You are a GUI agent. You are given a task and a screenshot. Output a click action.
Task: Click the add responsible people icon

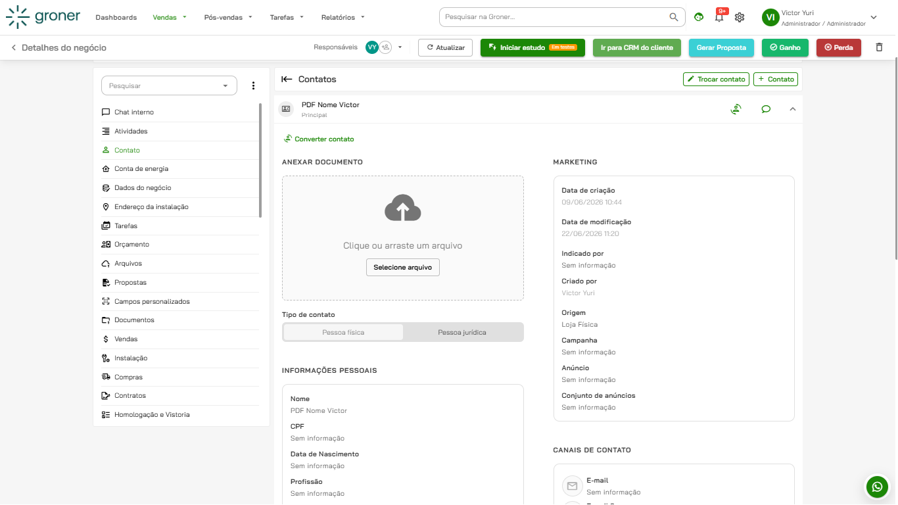pos(386,47)
